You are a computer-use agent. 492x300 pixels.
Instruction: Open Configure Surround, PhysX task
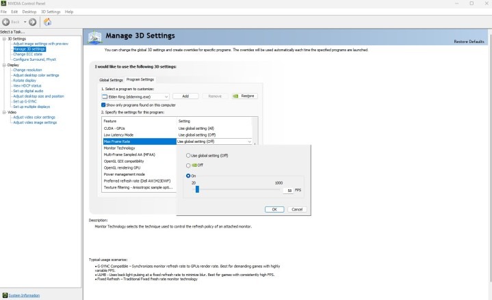(x=34, y=59)
